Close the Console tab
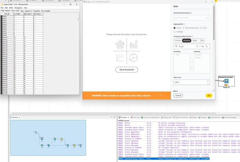This screenshot has width=240, height=162. (129, 118)
